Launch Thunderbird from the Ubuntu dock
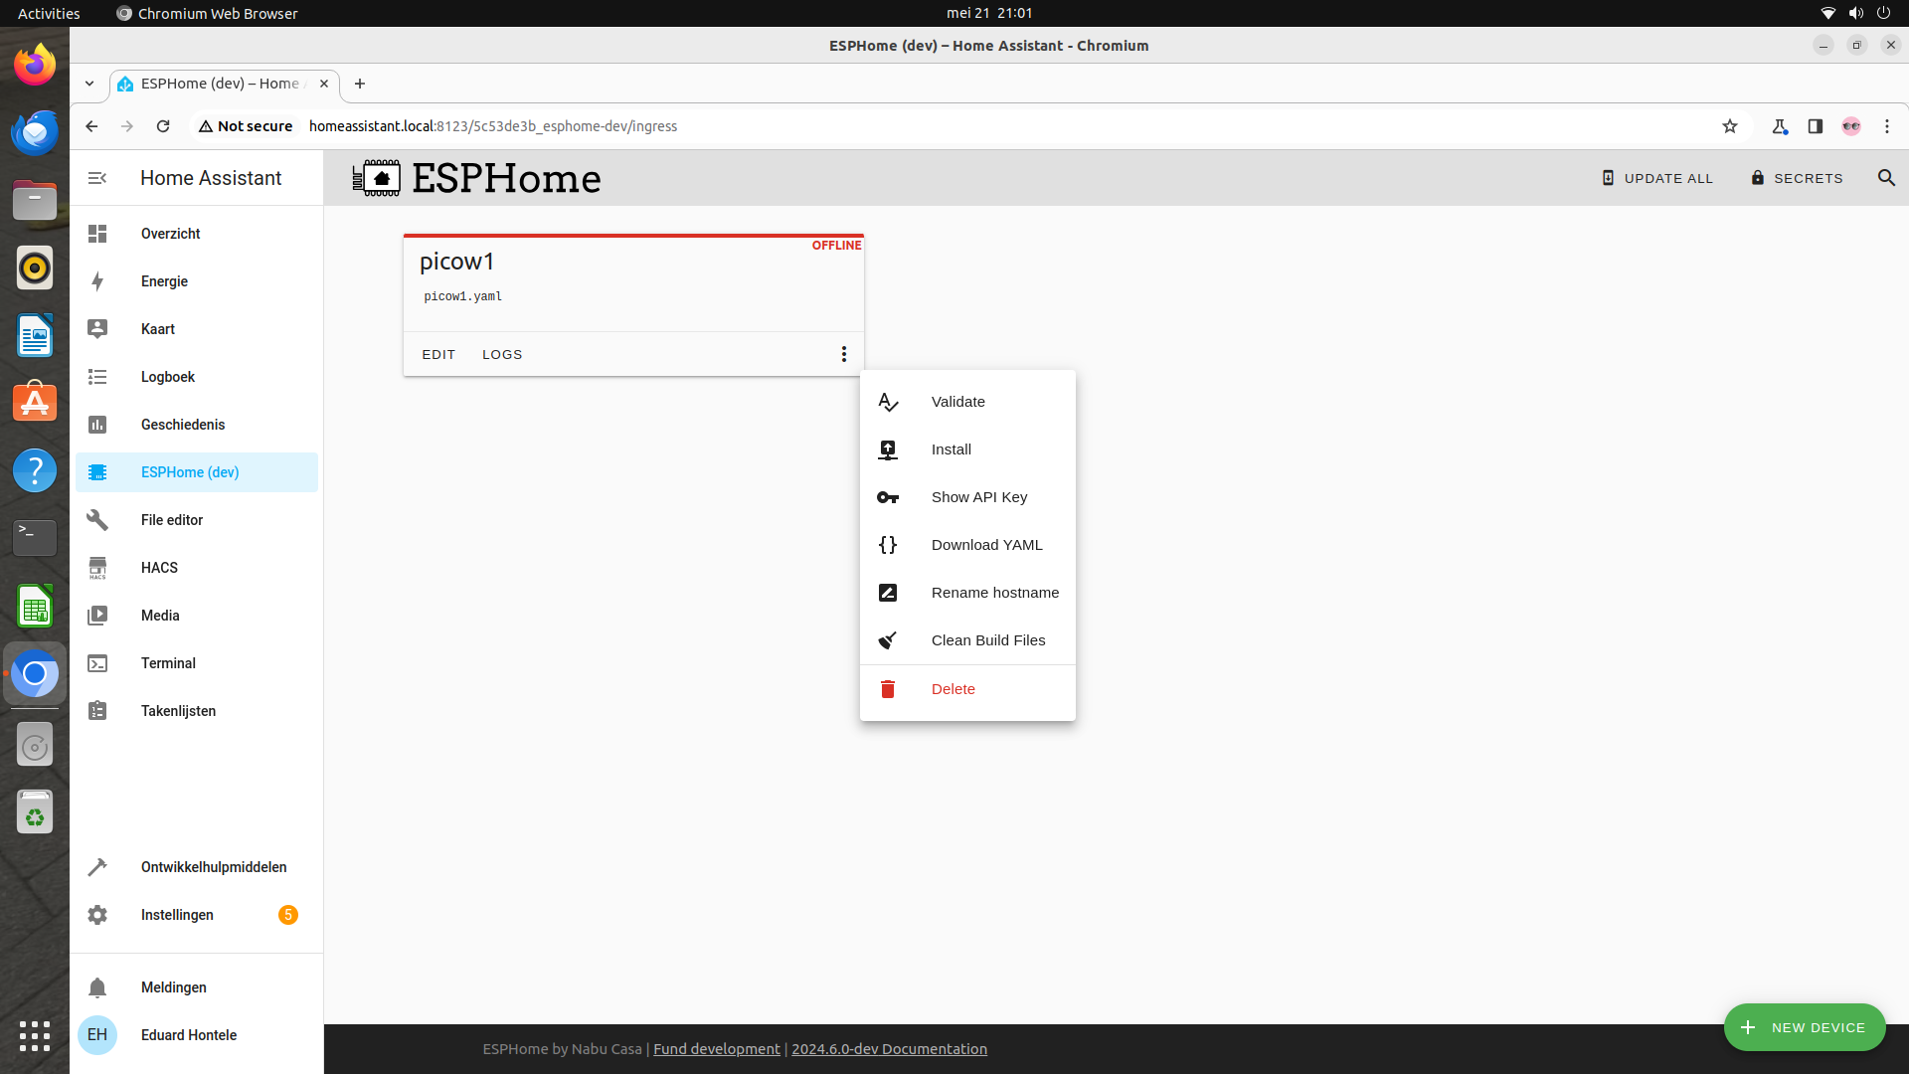This screenshot has width=1909, height=1074. point(35,132)
